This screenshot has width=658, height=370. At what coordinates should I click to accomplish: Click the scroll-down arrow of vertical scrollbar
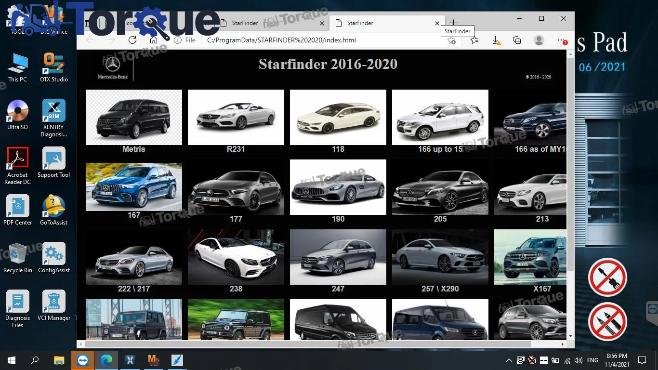coord(570,336)
